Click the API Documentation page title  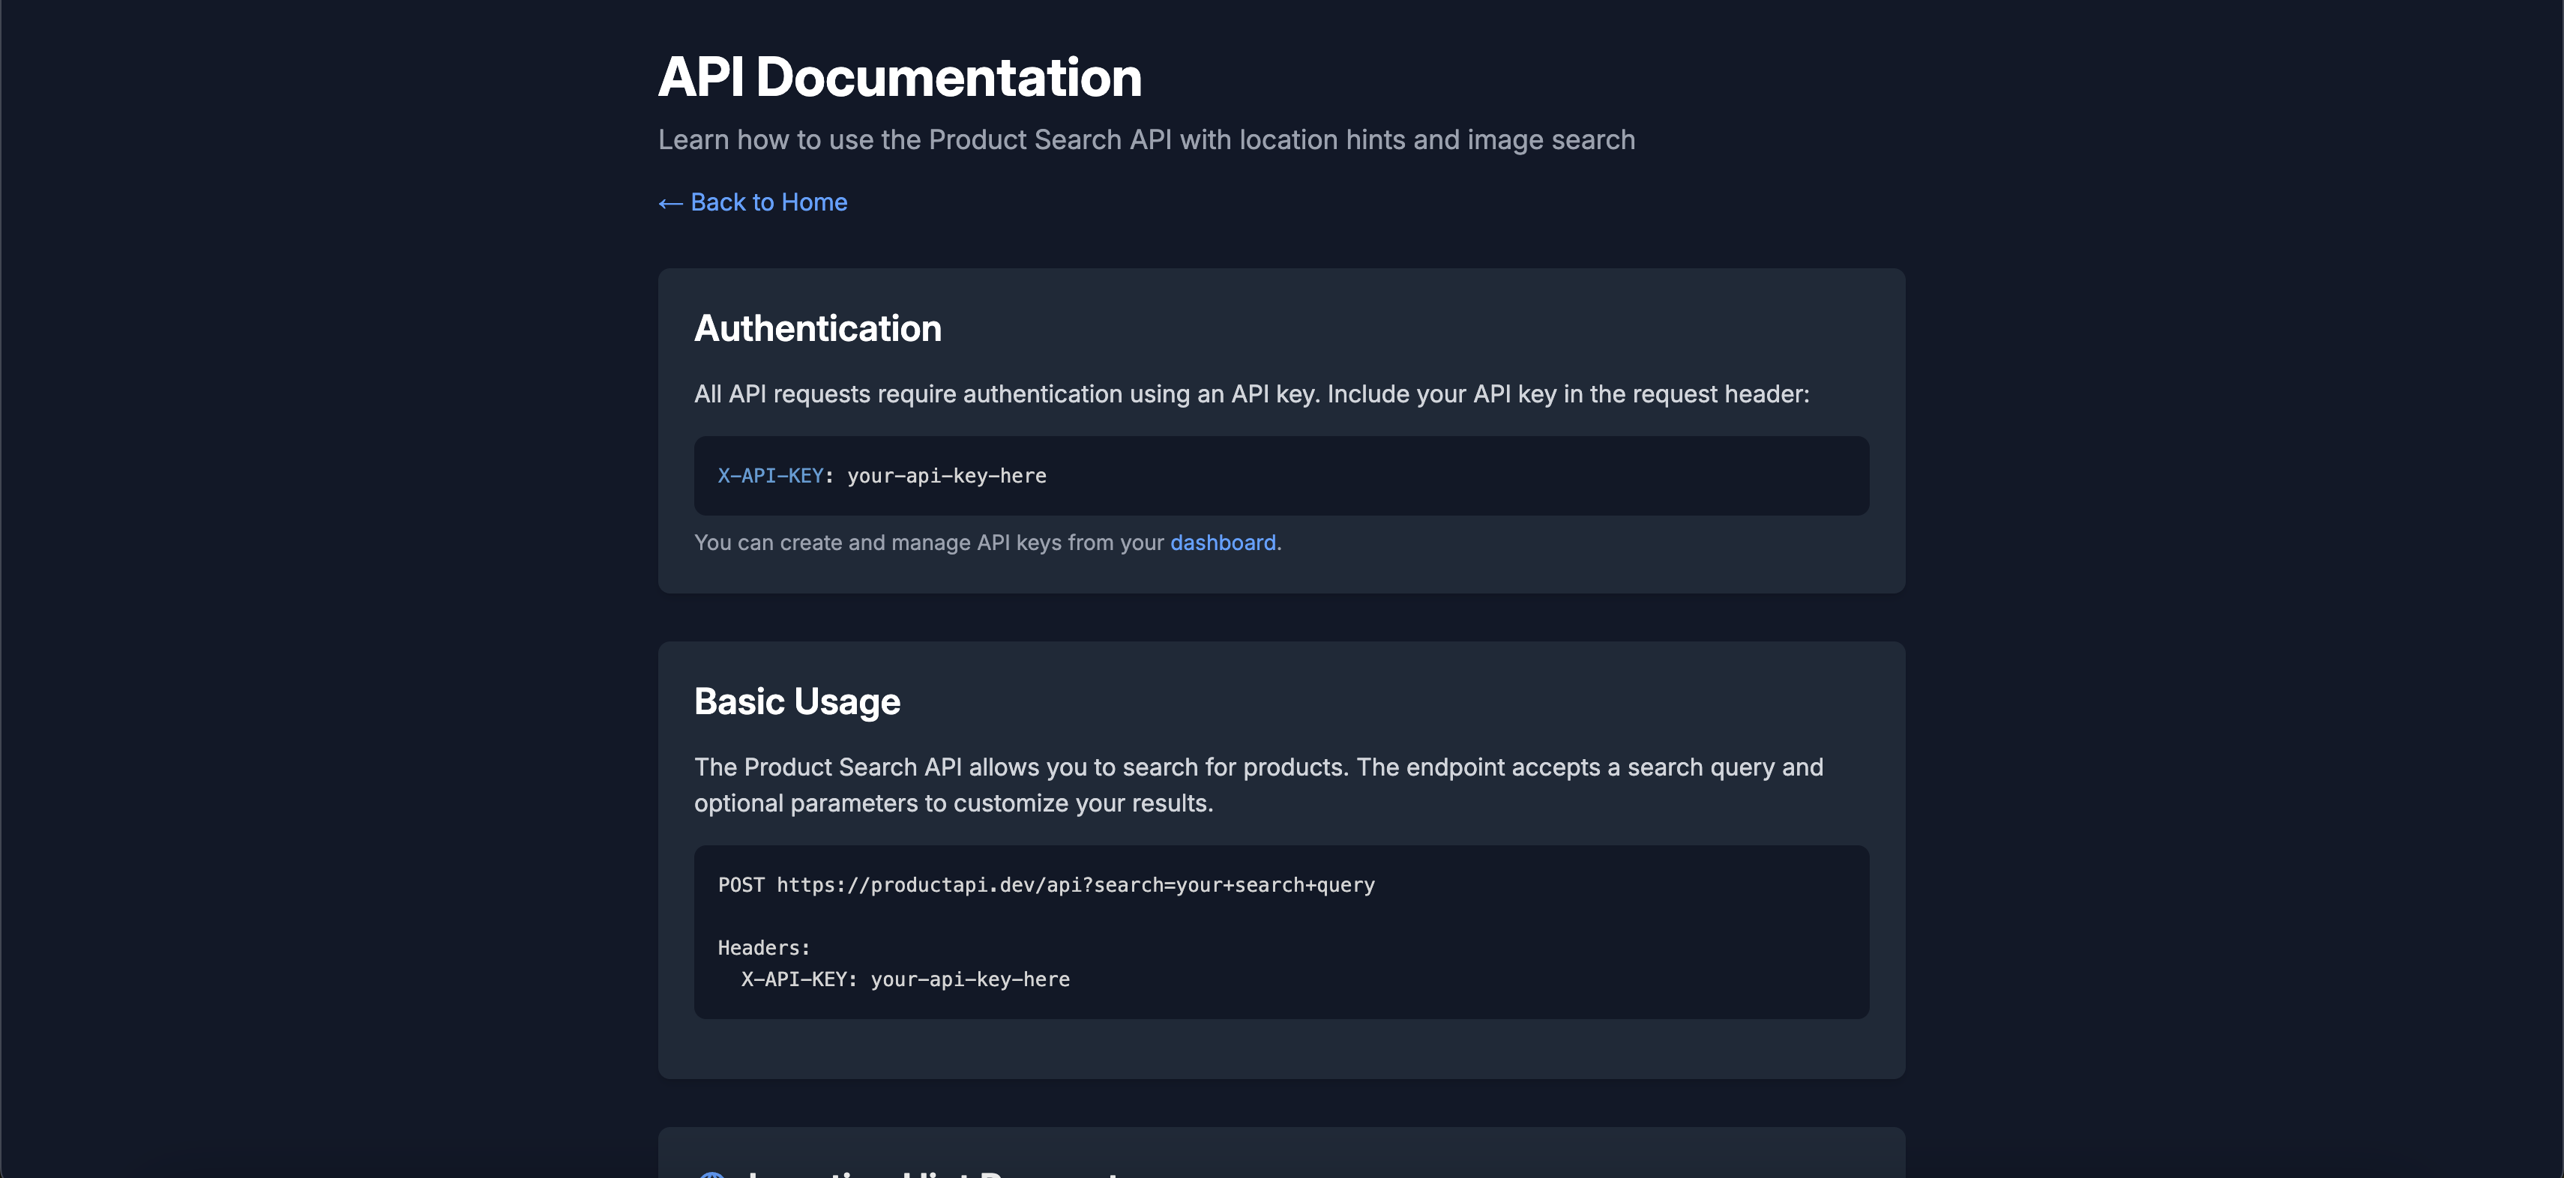pyautogui.click(x=899, y=76)
